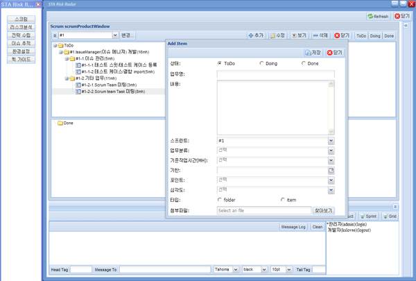The image size is (416, 281).
Task: Open the calendar picker for 기한
Action: point(331,170)
